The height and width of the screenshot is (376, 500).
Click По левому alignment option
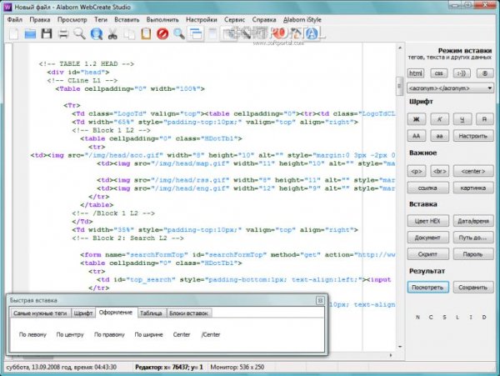[x=32, y=334]
